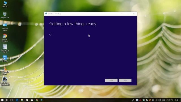
Task: Click the Windows 10 Setup title text
Action: click(x=54, y=14)
